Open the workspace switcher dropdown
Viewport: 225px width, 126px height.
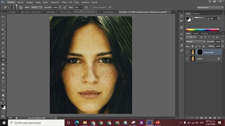(x=210, y=7)
